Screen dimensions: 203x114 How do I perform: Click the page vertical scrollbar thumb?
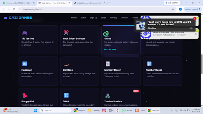click(202, 64)
